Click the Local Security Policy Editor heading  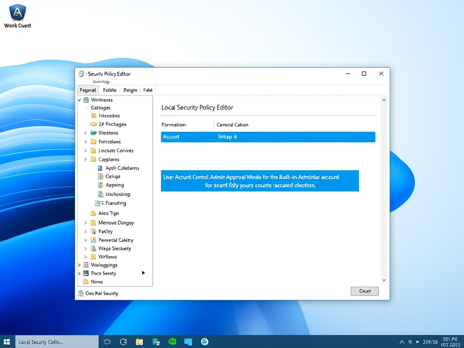[197, 107]
